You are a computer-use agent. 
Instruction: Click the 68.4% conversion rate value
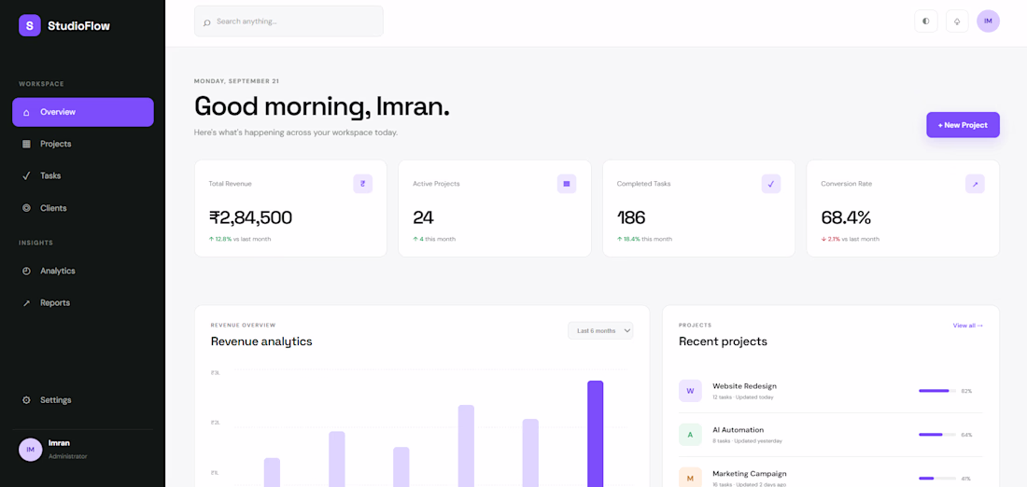tap(846, 218)
